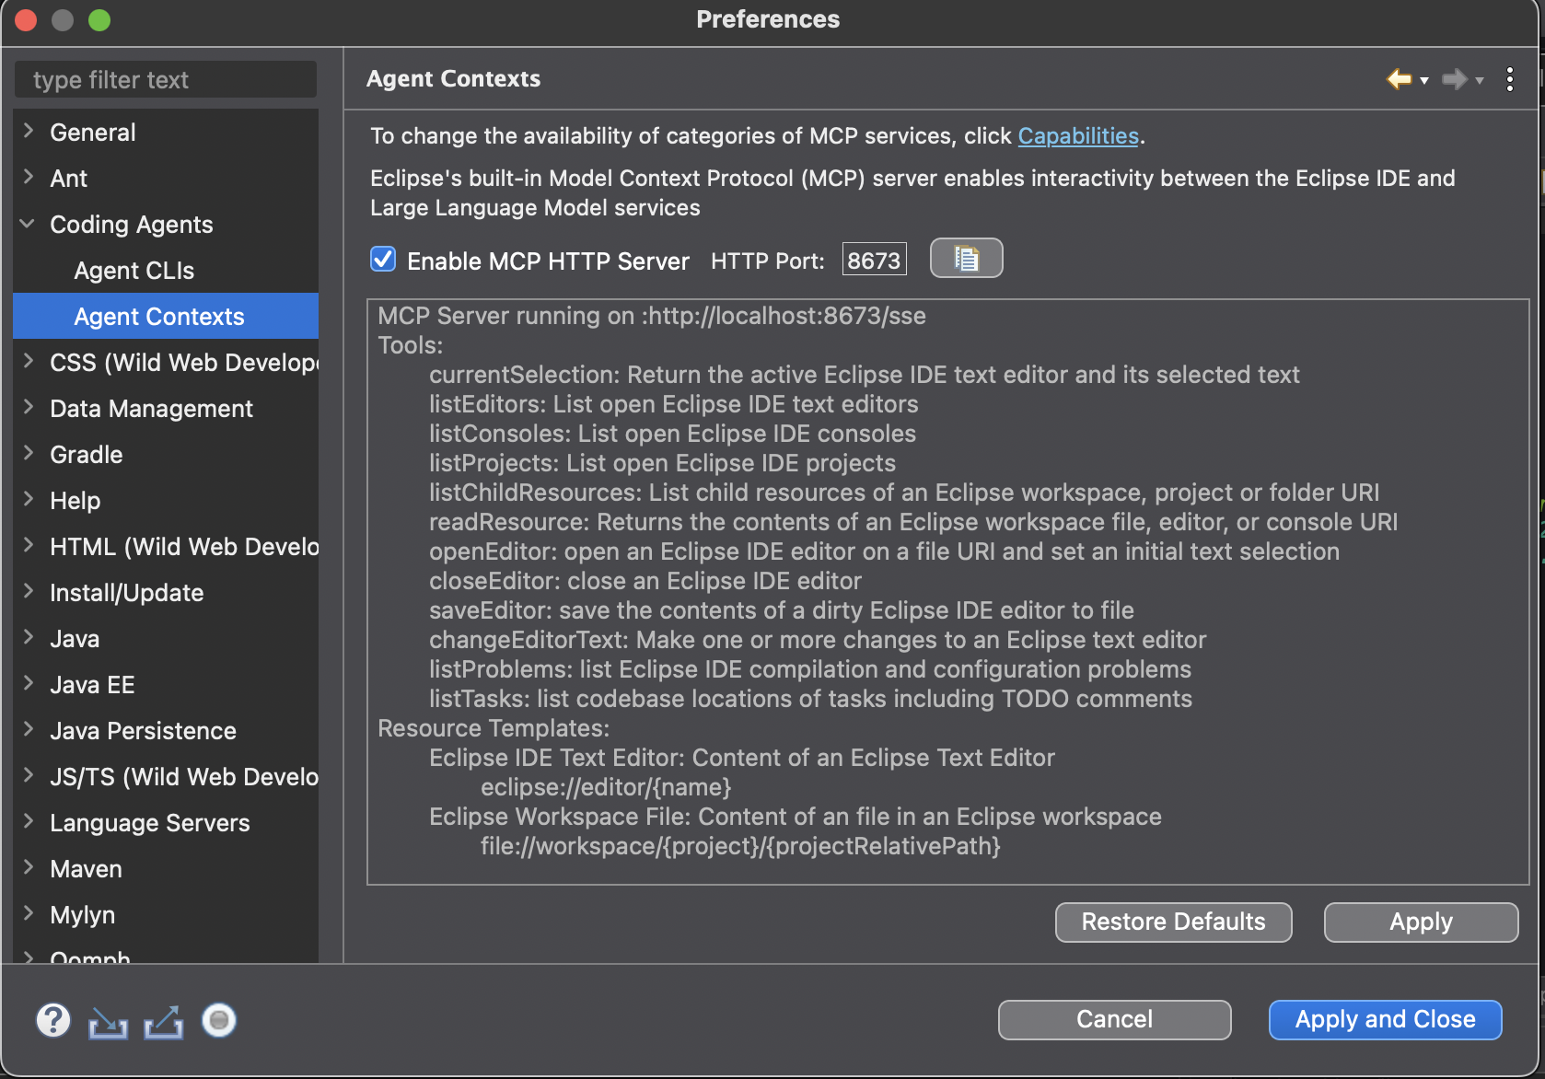Image resolution: width=1545 pixels, height=1079 pixels.
Task: Open the back history dropdown arrow
Action: click(1424, 81)
